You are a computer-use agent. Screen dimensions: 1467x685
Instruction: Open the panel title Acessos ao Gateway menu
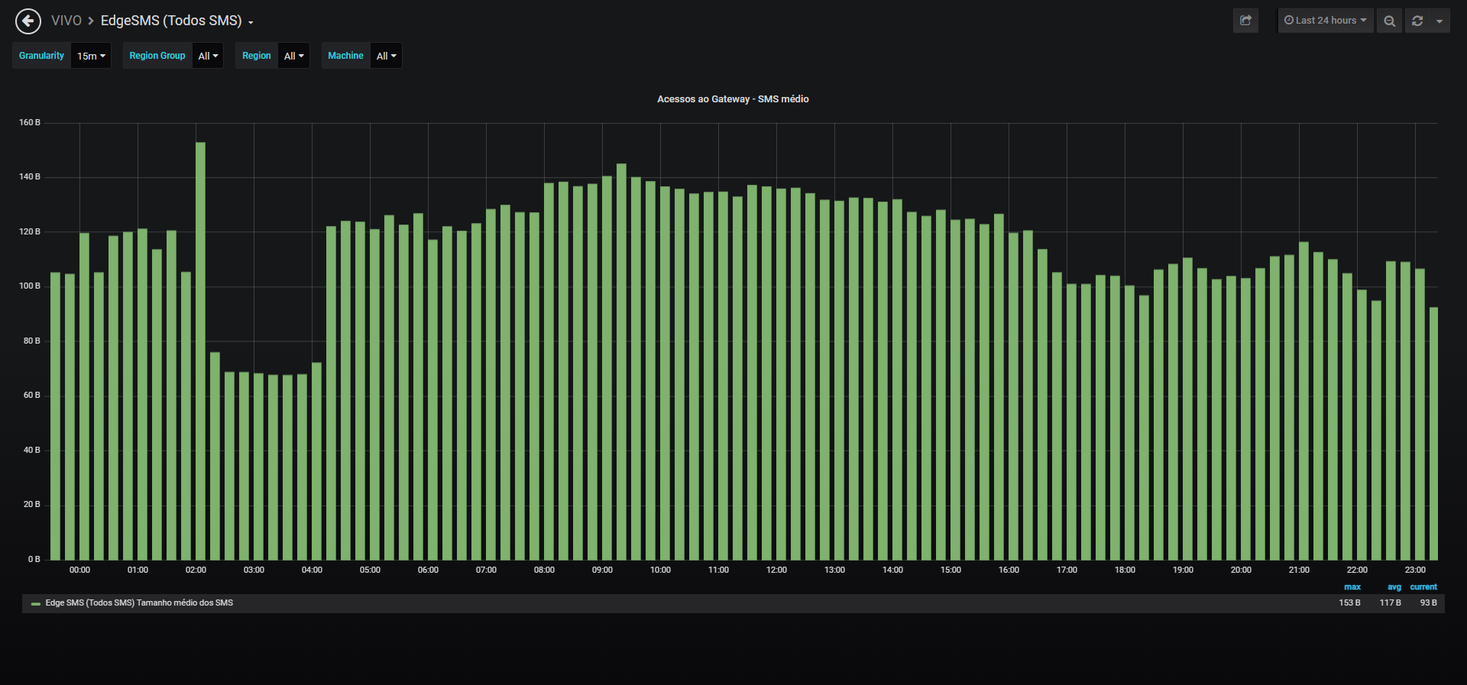(733, 99)
